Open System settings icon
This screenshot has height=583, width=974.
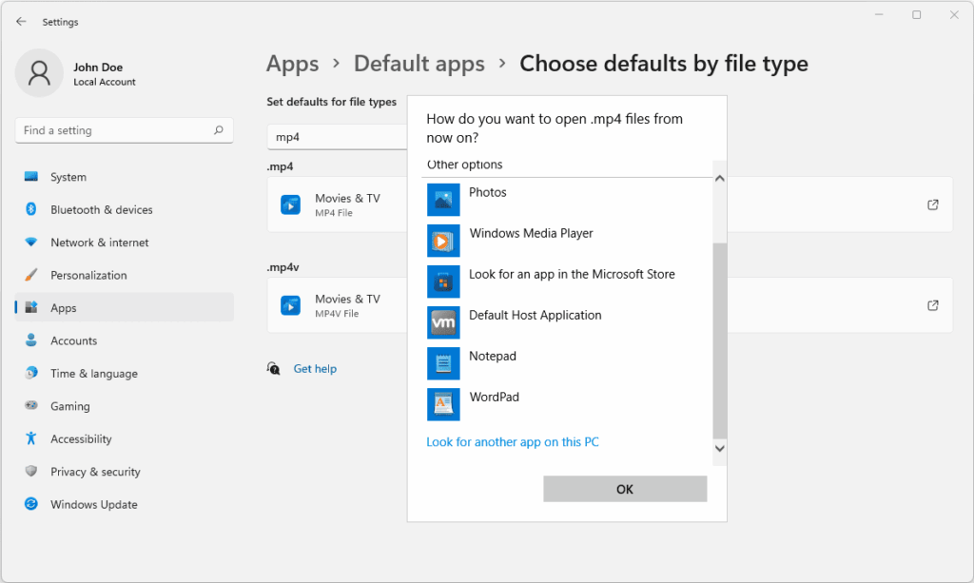pos(31,176)
